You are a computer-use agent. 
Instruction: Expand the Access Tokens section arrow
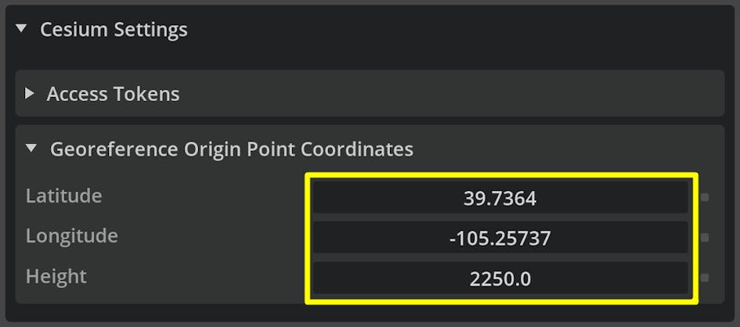point(30,94)
